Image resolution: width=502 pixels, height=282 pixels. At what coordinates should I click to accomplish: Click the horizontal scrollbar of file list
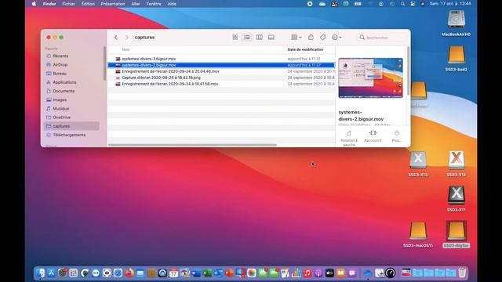(192, 145)
